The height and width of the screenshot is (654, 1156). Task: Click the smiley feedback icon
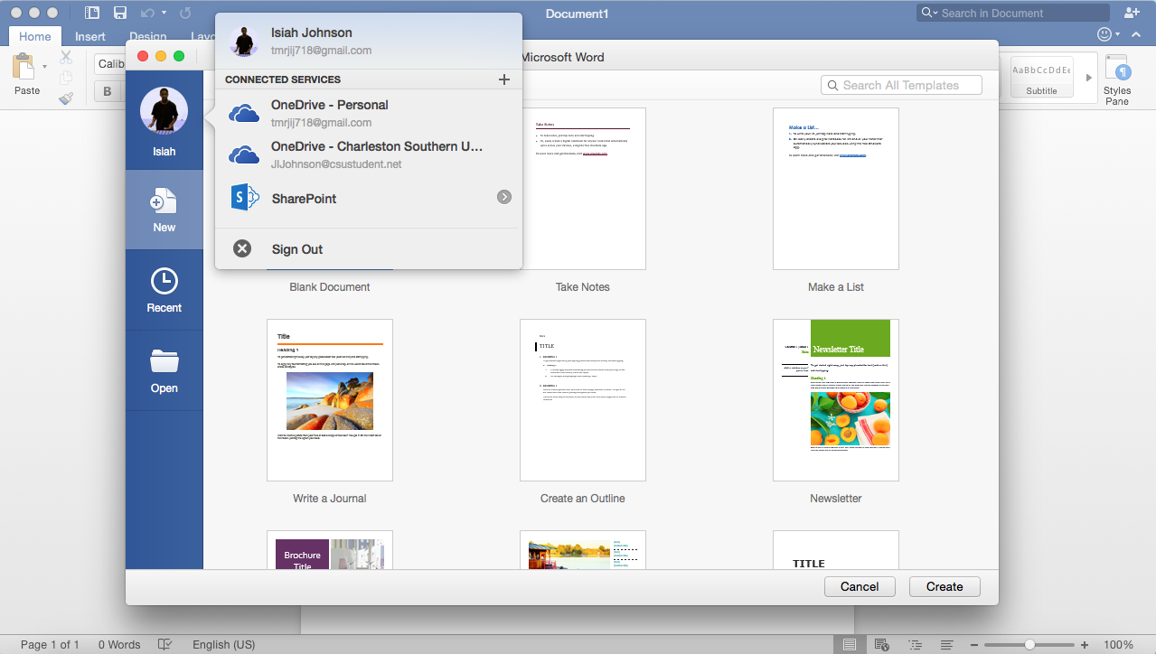click(x=1104, y=34)
